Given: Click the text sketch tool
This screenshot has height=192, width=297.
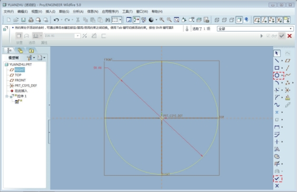Looking at the screenshot, I should click(277, 149).
